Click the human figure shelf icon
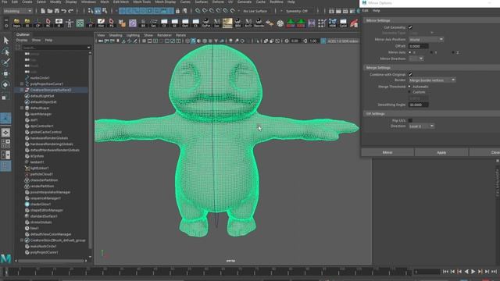Image resolution: width=500 pixels, height=281 pixels. 70,23
